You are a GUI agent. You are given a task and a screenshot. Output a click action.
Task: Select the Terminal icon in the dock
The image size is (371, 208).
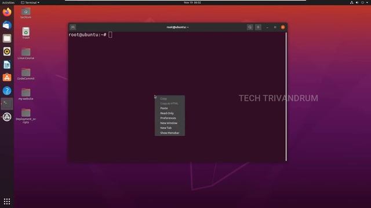point(7,104)
